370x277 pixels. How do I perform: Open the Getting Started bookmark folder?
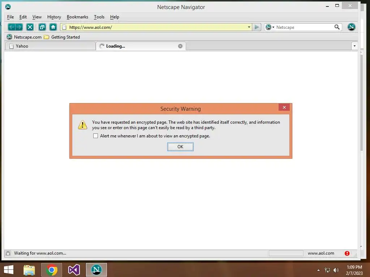[x=62, y=37]
